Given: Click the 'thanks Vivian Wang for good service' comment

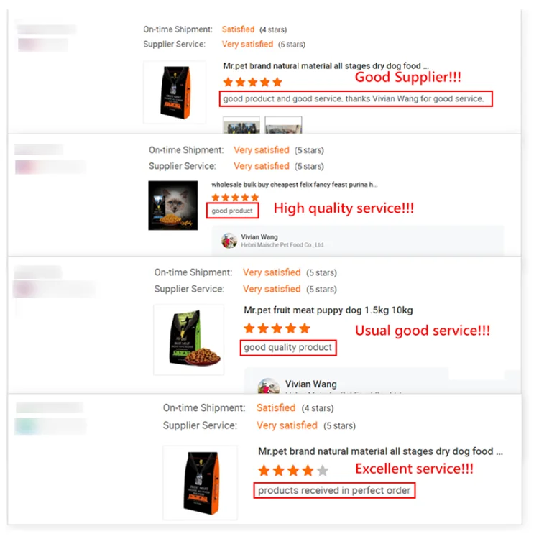Looking at the screenshot, I should [x=356, y=99].
